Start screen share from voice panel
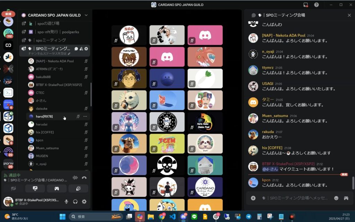Image resolution: width=355 pixels, height=222 pixels. tap(35, 188)
